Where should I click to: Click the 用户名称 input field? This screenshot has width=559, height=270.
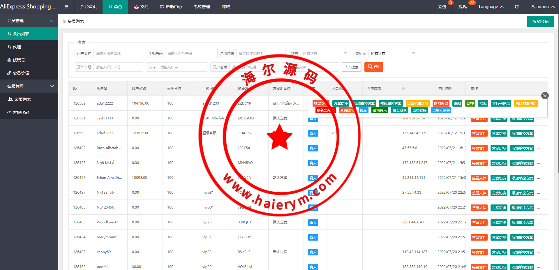tap(118, 54)
